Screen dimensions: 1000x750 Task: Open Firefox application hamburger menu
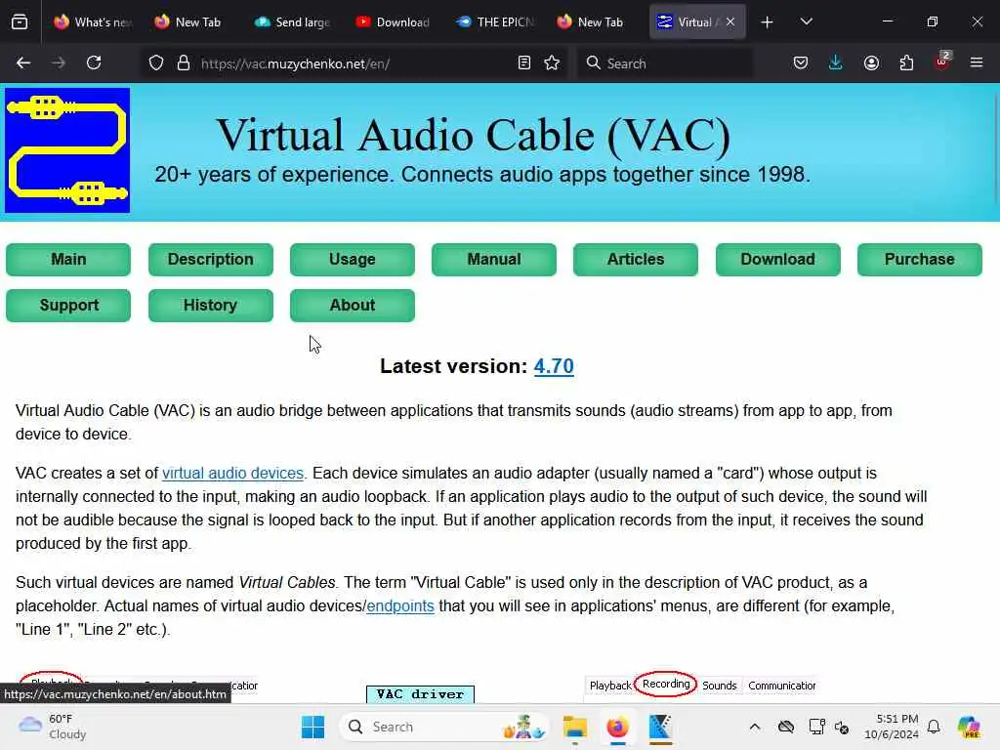[x=977, y=63]
